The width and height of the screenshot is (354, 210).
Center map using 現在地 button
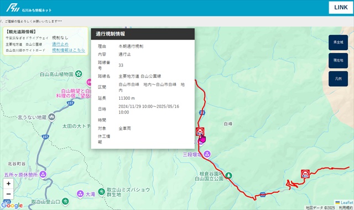pyautogui.click(x=338, y=61)
